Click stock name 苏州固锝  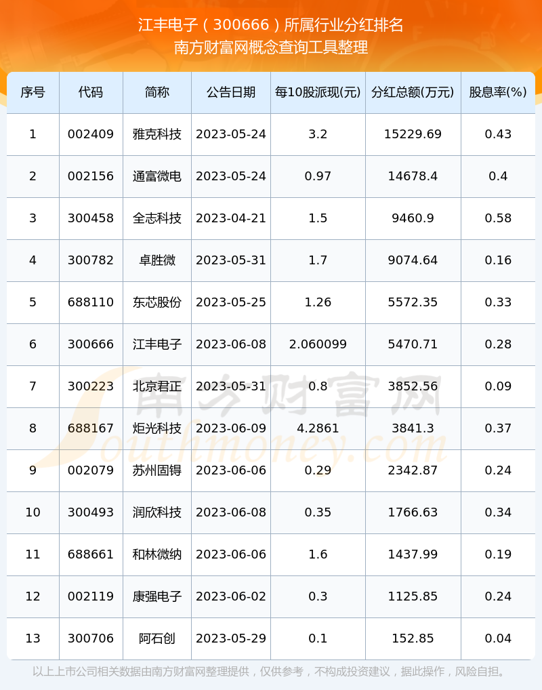[x=157, y=470]
